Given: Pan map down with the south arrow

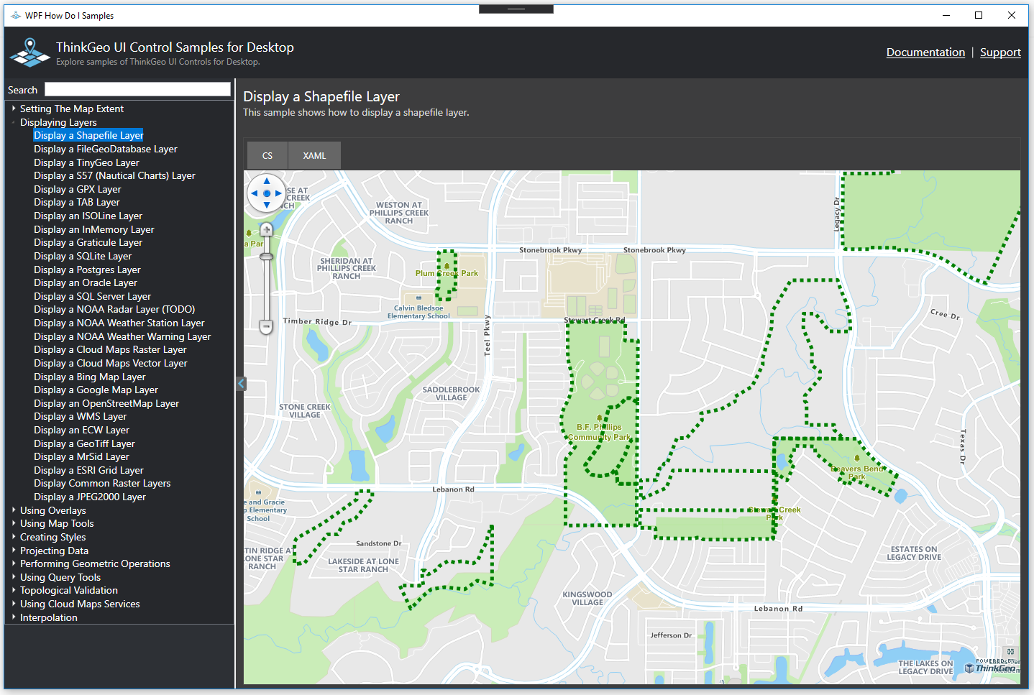Looking at the screenshot, I should coord(267,206).
